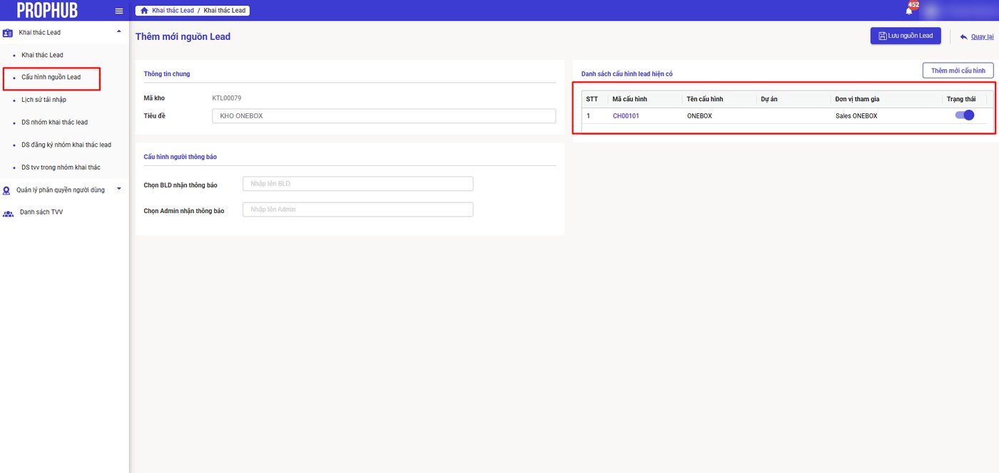
Task: Toggle the hamburger sidebar menu icon
Action: [119, 11]
